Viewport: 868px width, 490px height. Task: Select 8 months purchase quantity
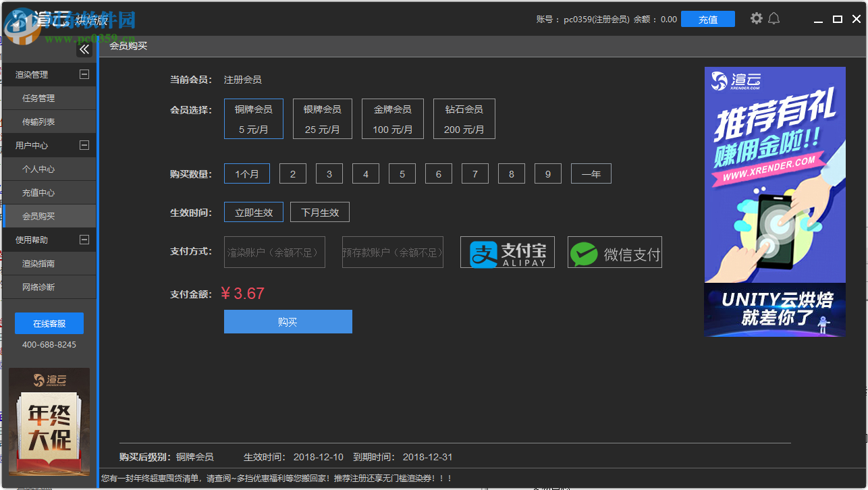point(512,173)
